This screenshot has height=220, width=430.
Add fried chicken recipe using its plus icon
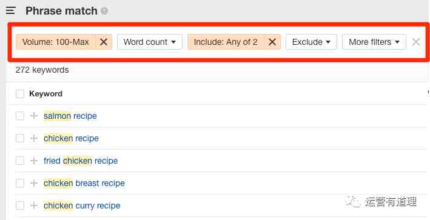[x=34, y=161]
